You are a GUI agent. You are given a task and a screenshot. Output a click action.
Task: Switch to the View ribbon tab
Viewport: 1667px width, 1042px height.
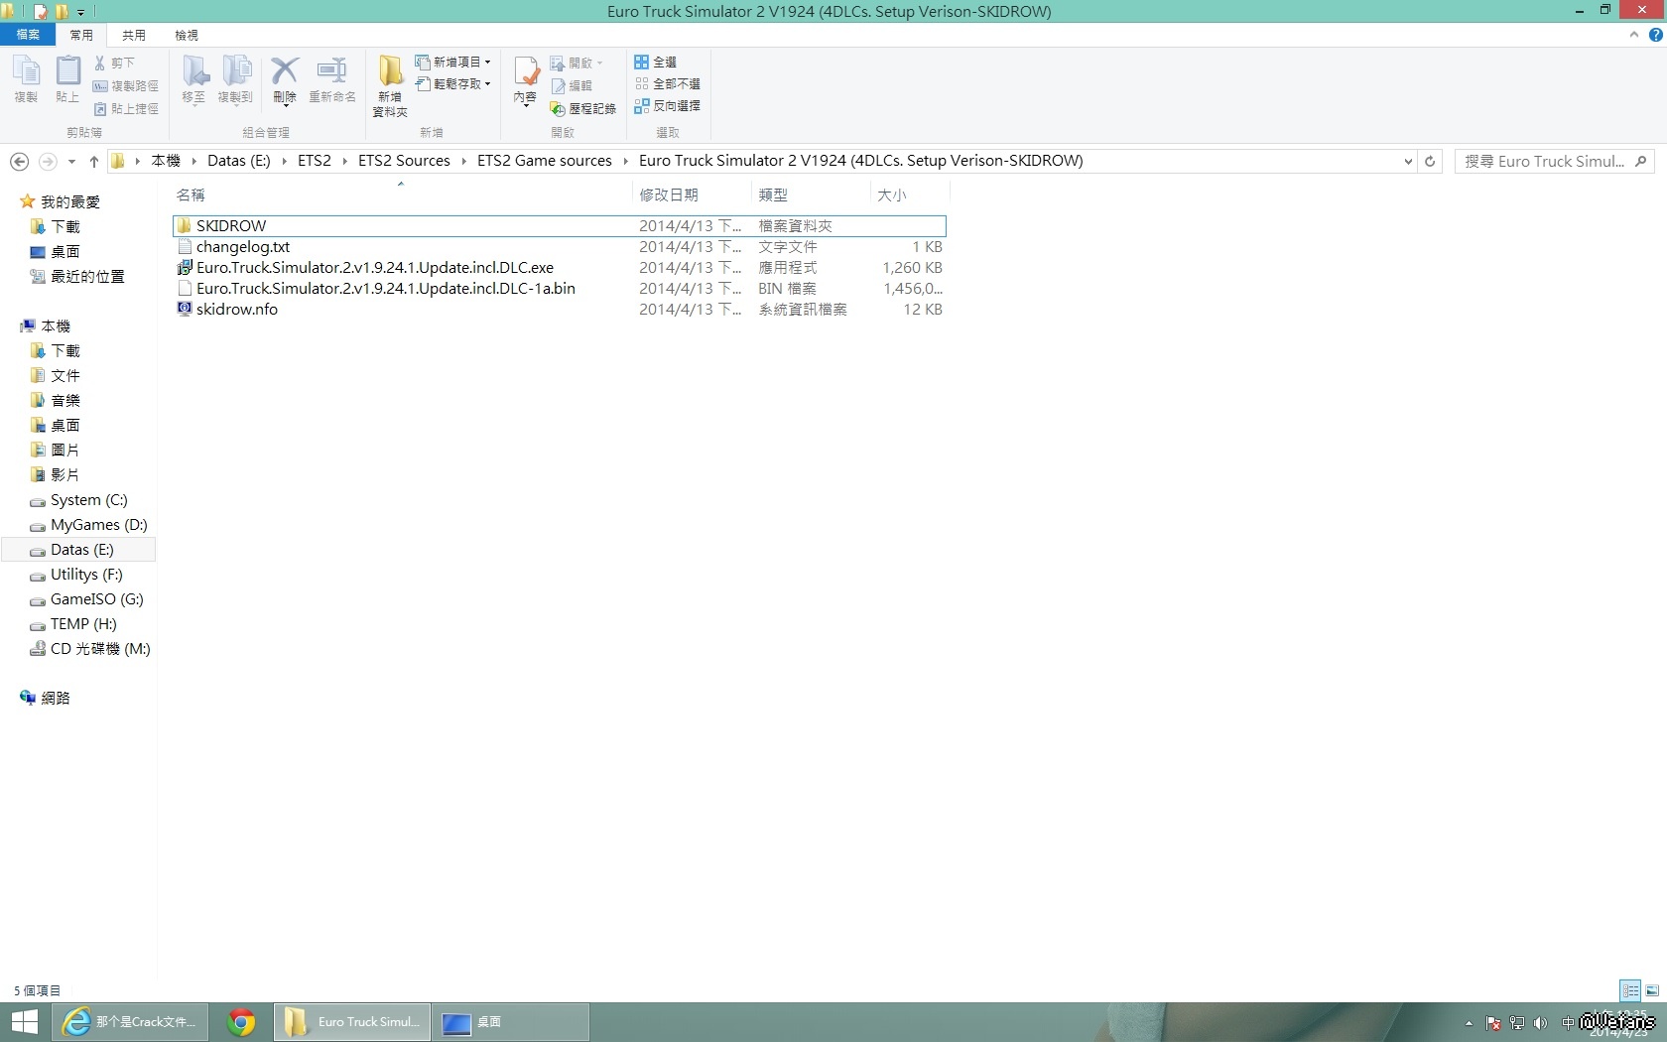(x=187, y=36)
